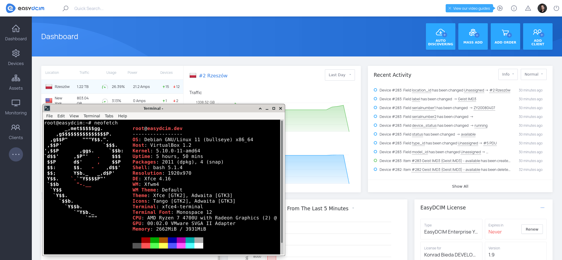Click the Quick Search magnifier icon
Viewport: 562px width, 260px height.
tap(65, 8)
